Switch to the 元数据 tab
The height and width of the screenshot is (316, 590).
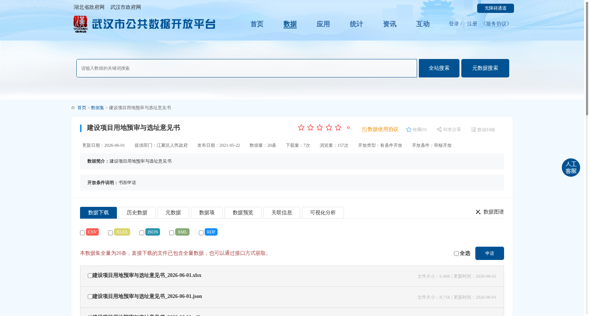173,213
